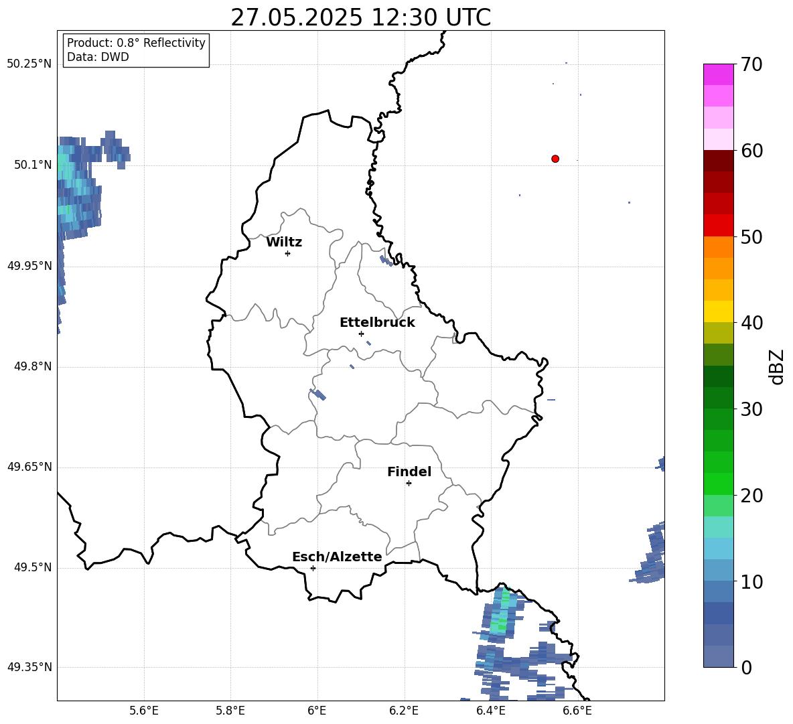Screen dimensions: 793x724
Task: Click the title 27.05.2025 12:30 UTC
Action: (x=361, y=17)
